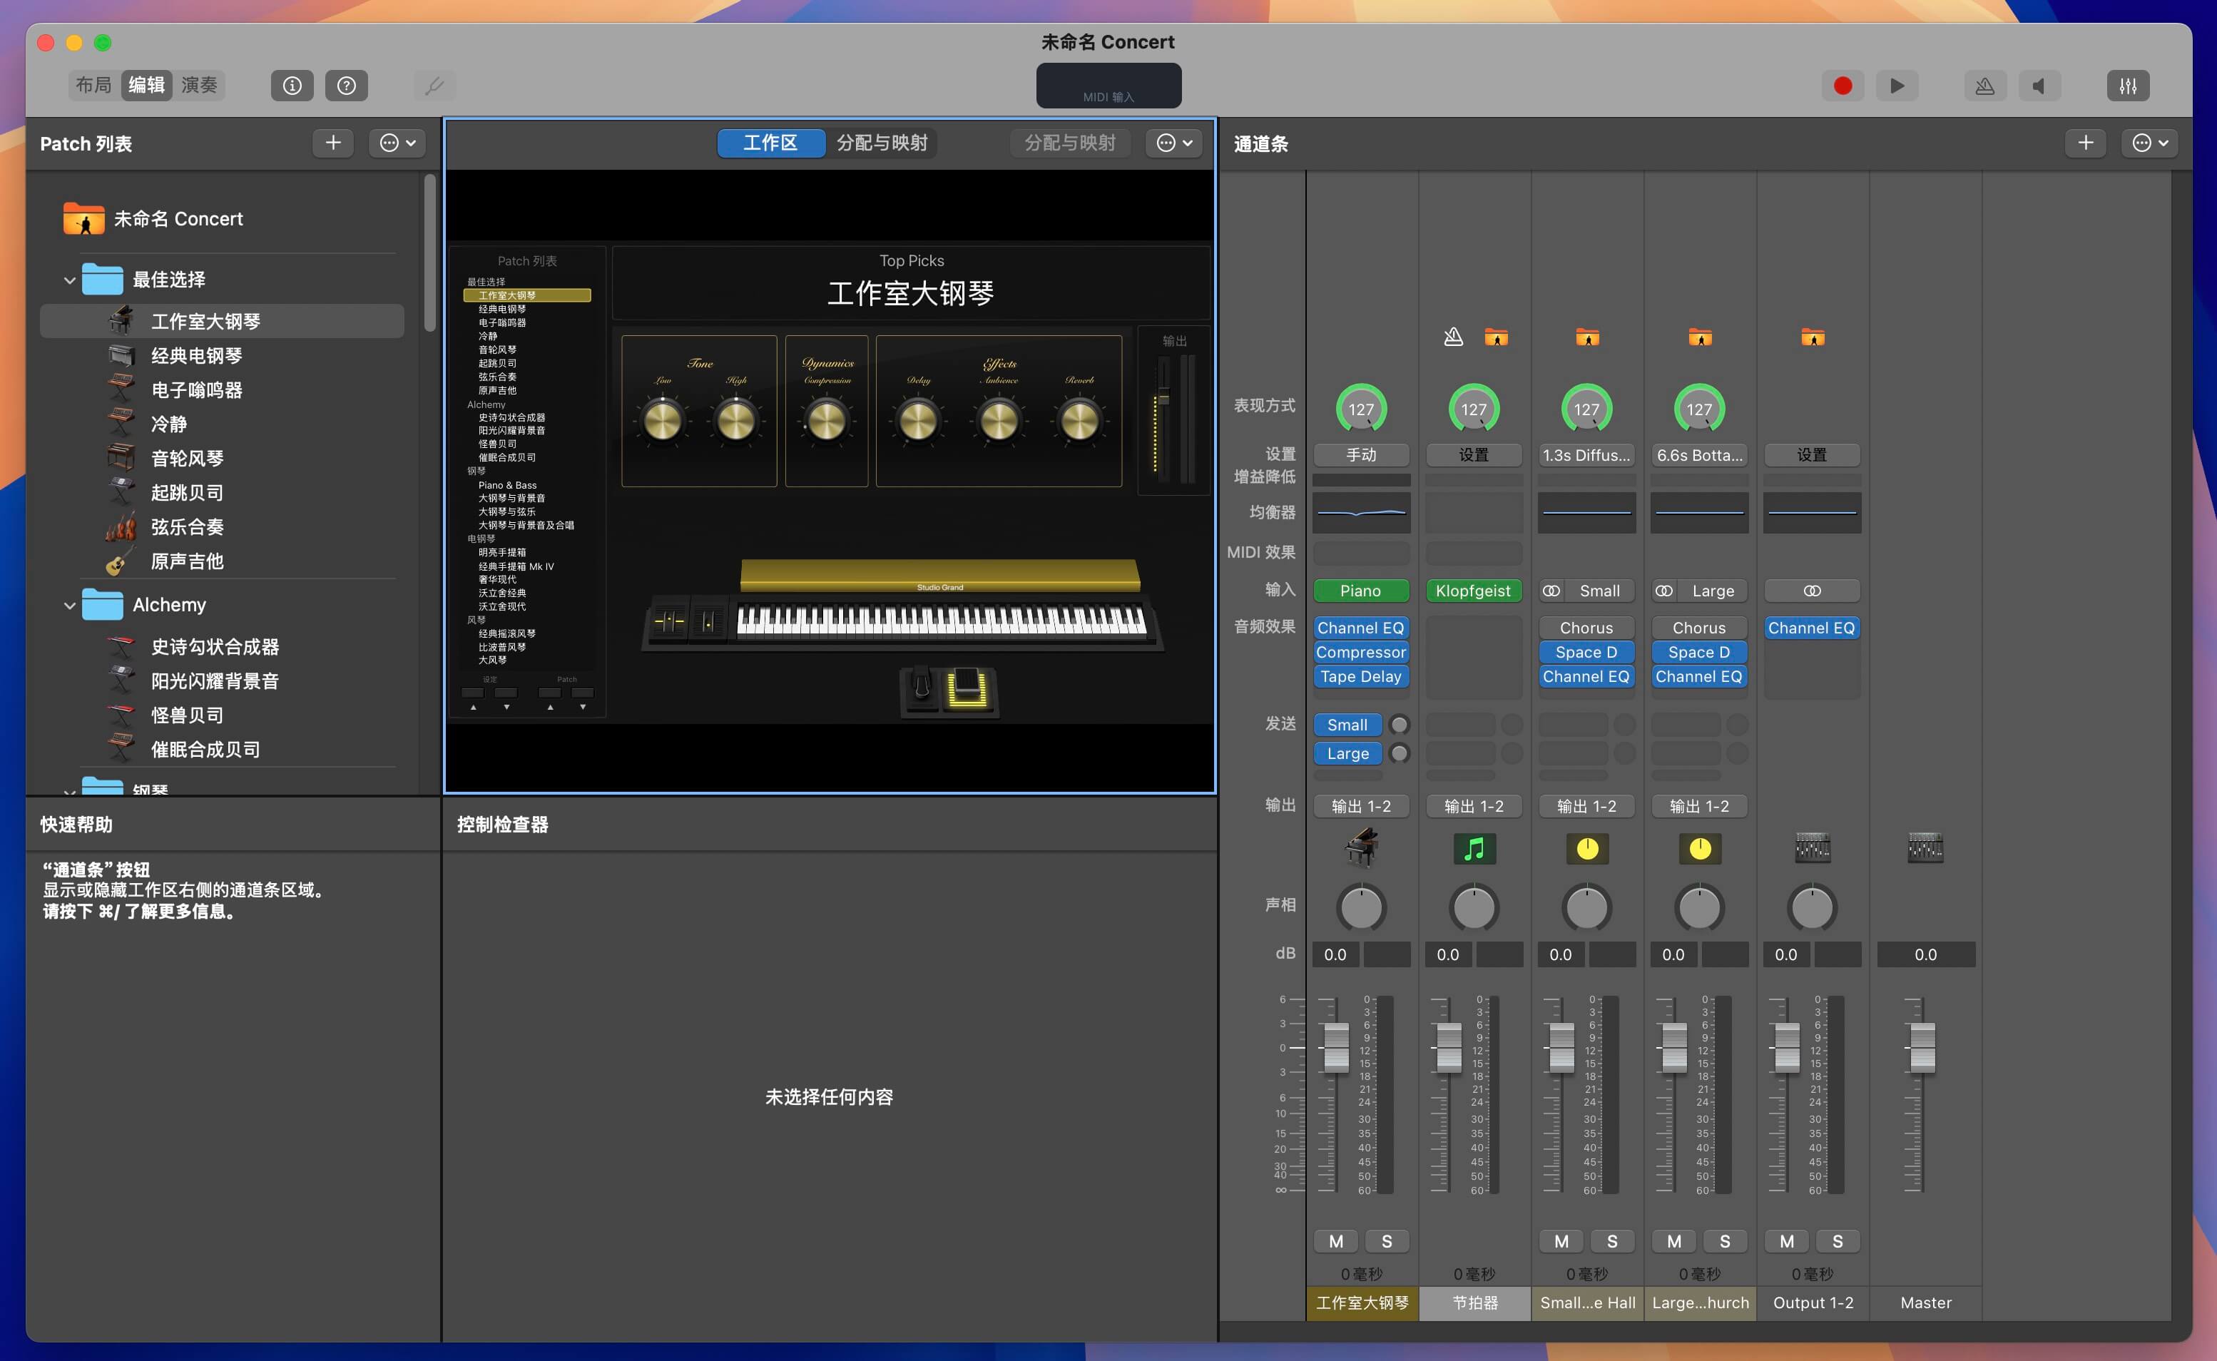
Task: Collapse the 最佳选择 folder
Action: click(x=69, y=279)
